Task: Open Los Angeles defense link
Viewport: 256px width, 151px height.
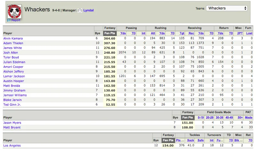Action: tap(12, 146)
